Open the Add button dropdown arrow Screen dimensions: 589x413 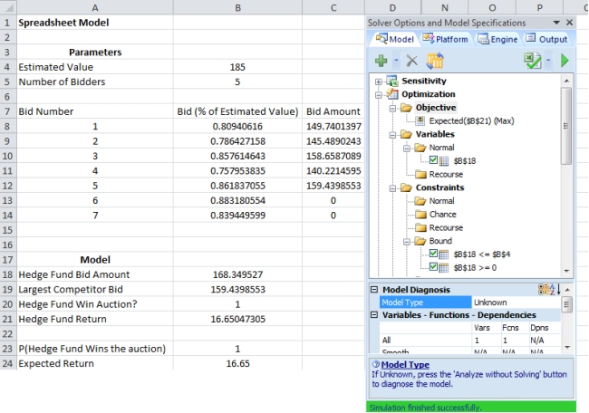click(x=396, y=61)
